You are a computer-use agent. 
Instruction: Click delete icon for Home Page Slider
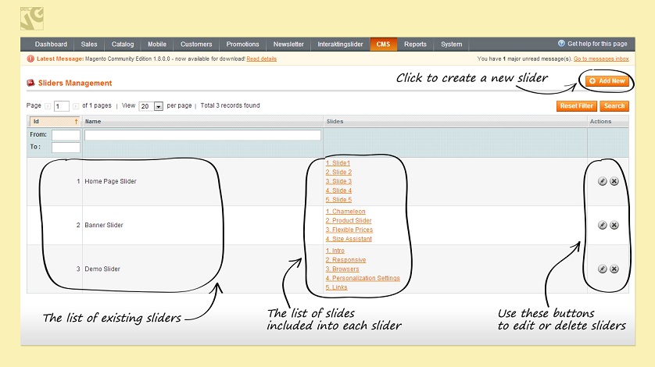(x=614, y=181)
